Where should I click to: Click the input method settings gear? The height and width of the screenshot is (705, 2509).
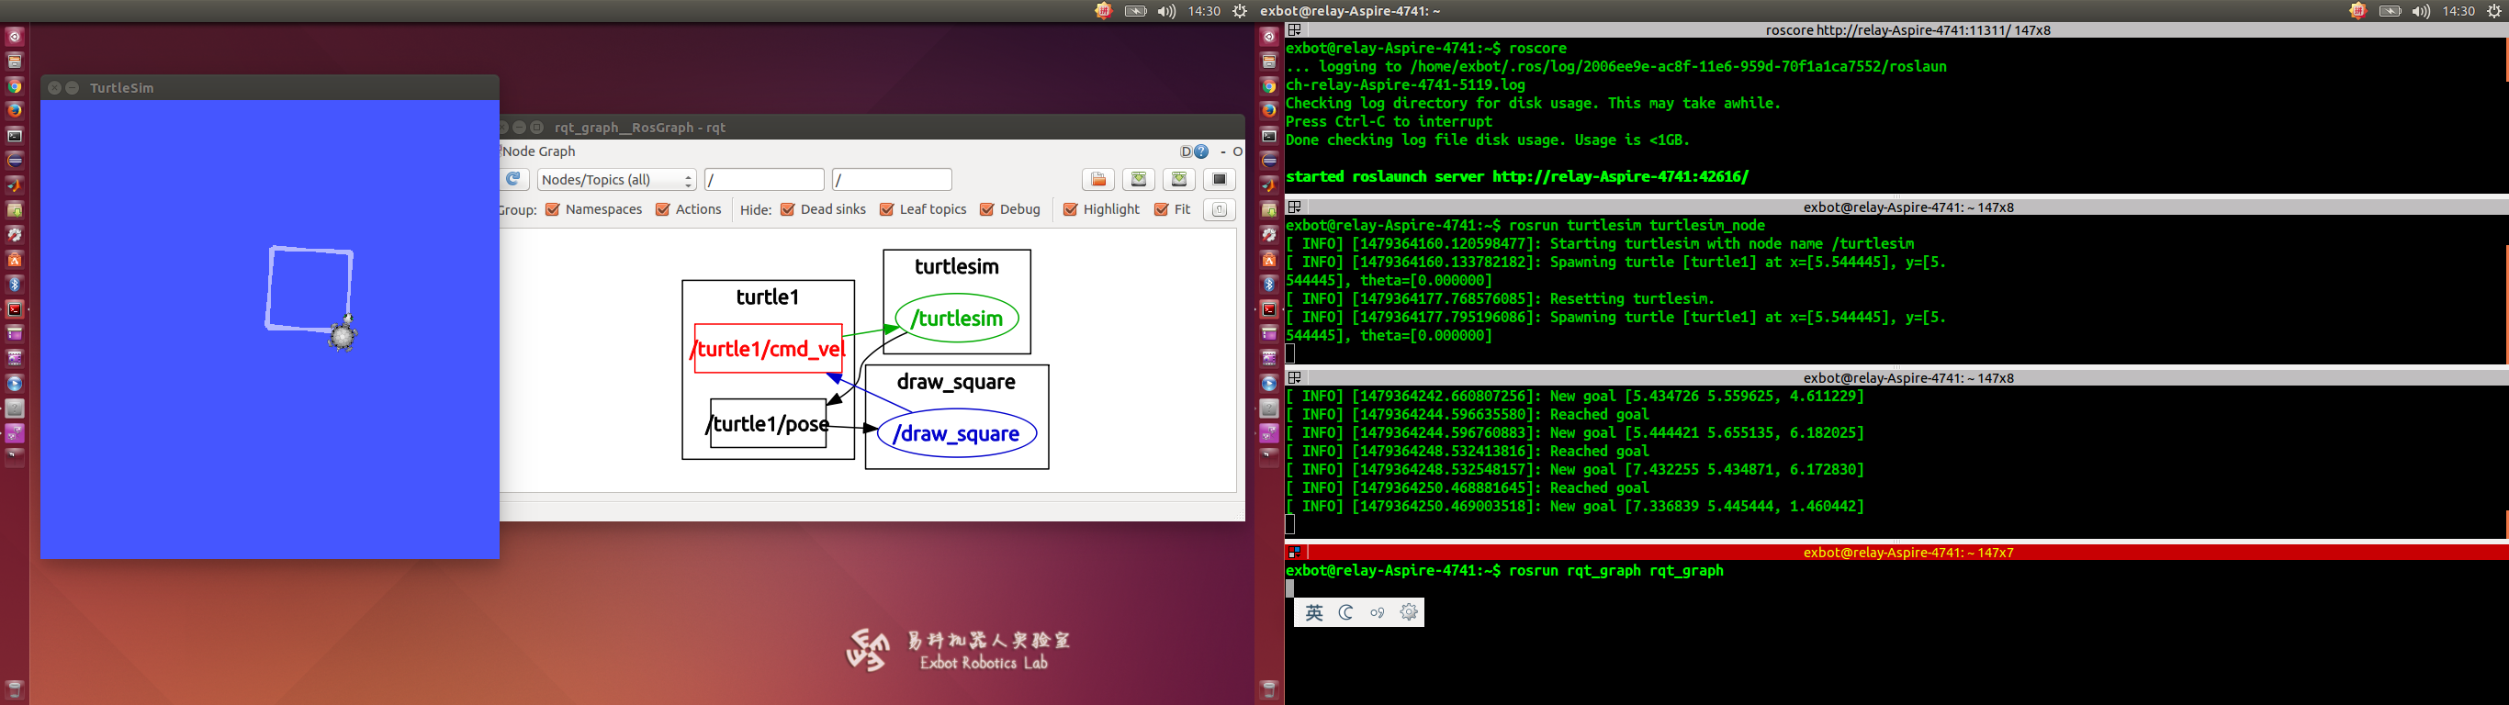coord(1408,612)
